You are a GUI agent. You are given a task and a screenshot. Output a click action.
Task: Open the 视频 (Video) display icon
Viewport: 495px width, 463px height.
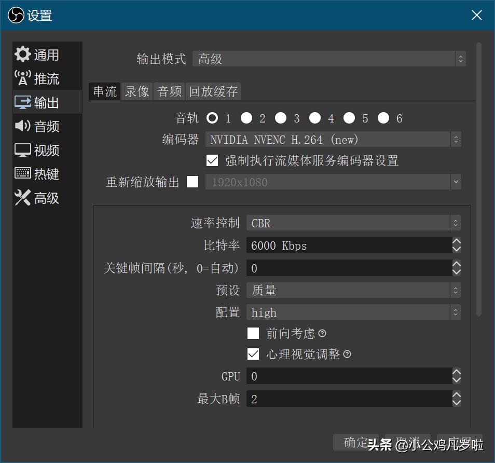click(x=23, y=150)
